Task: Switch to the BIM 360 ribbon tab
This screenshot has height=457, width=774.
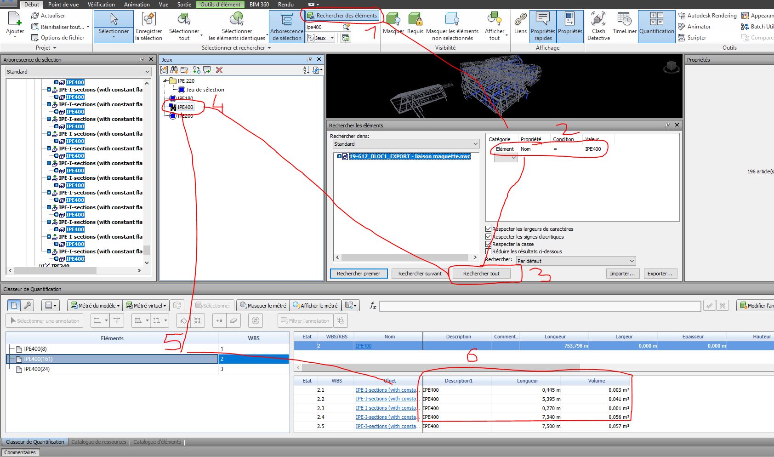Action: 258,4
